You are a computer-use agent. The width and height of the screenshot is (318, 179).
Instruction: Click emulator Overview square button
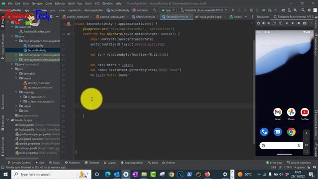pos(299,23)
